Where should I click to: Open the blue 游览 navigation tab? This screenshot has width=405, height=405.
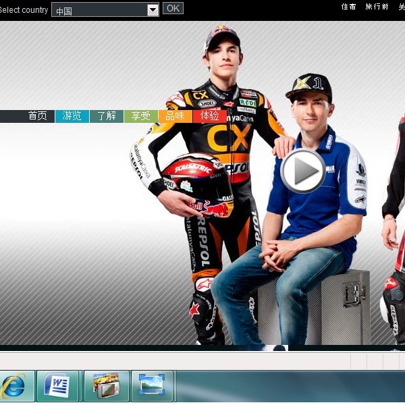[72, 116]
